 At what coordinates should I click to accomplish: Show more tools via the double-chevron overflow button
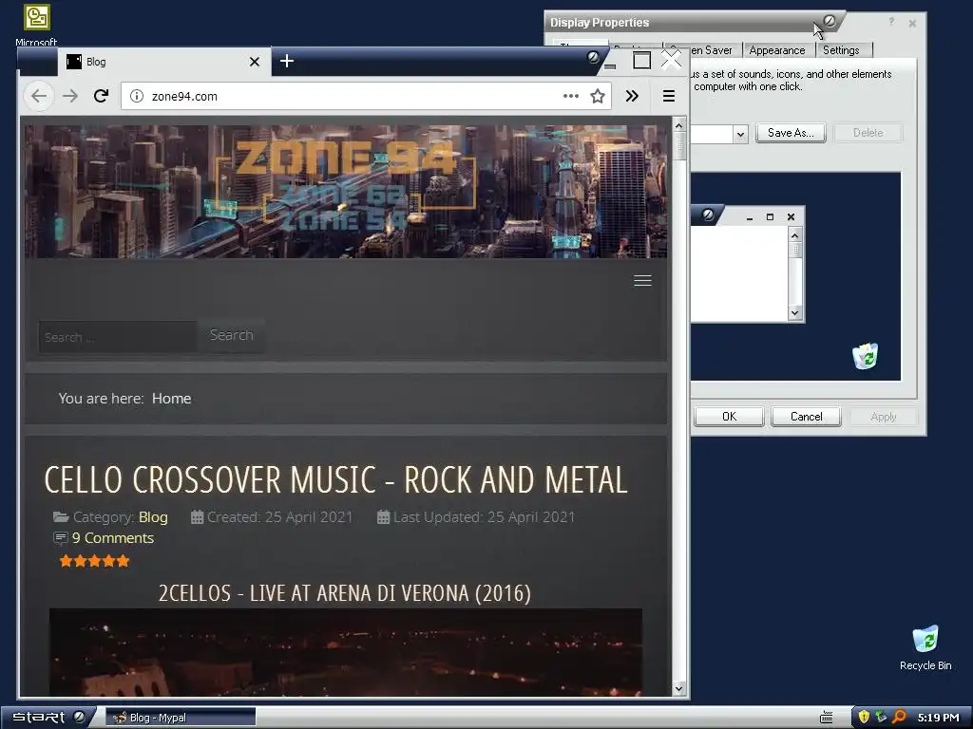(632, 96)
